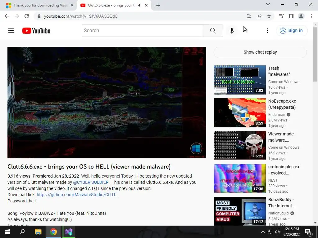Close the Clutt6.6.6.exe tab
Image resolution: width=318 pixels, height=238 pixels.
[x=146, y=5]
